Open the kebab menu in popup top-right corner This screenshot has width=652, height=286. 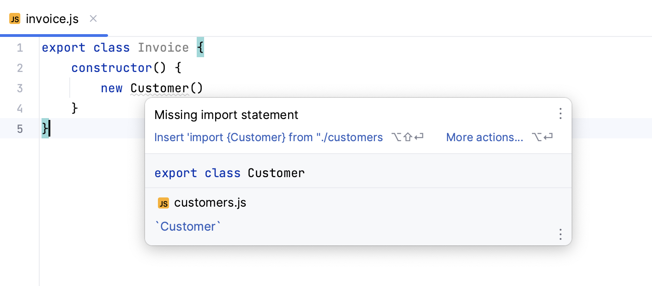tap(560, 113)
